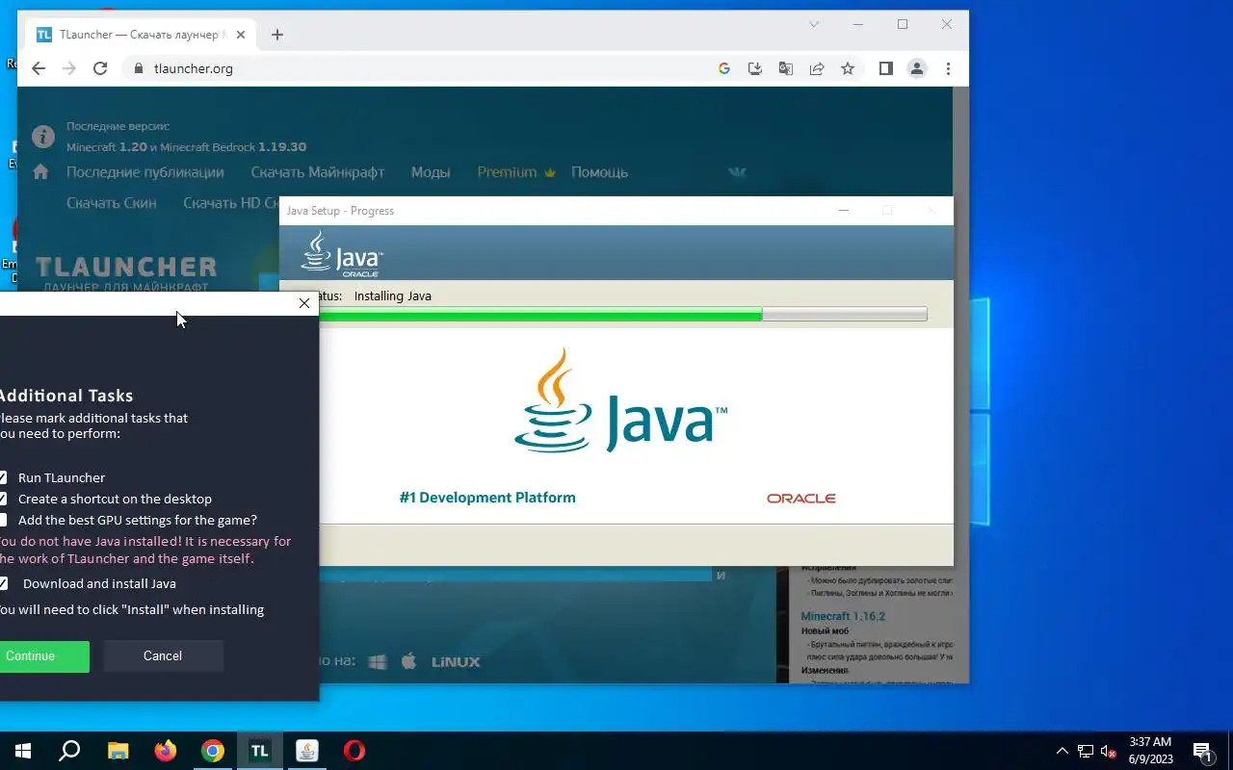Minimize the Java Setup window
Viewport: 1233px width, 770px height.
point(844,211)
